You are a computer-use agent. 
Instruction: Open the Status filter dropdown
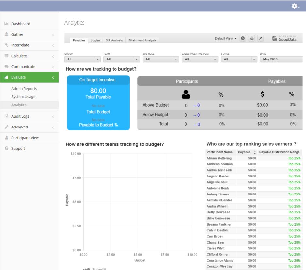239,59
